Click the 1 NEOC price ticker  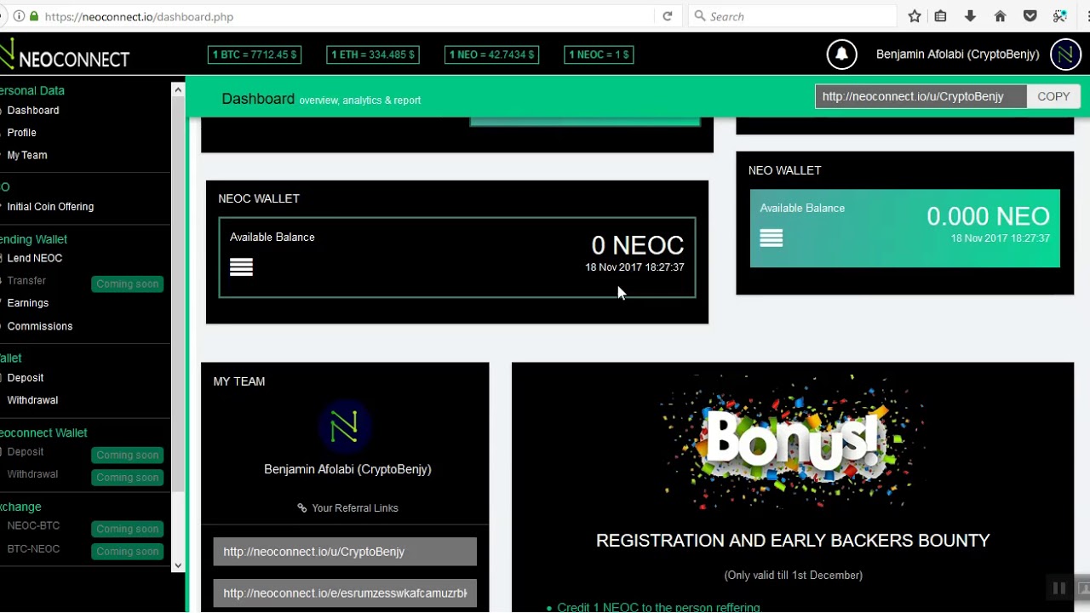click(599, 54)
